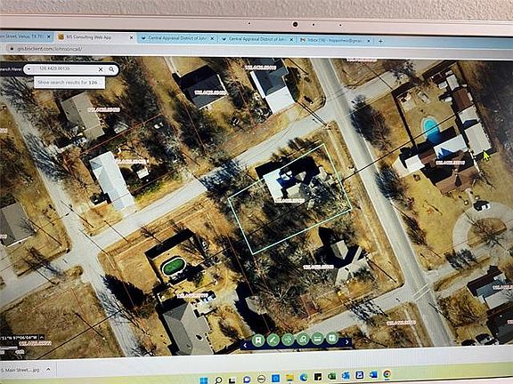Open the third green map tool
Screen dimensions: 513x384
click(x=288, y=340)
